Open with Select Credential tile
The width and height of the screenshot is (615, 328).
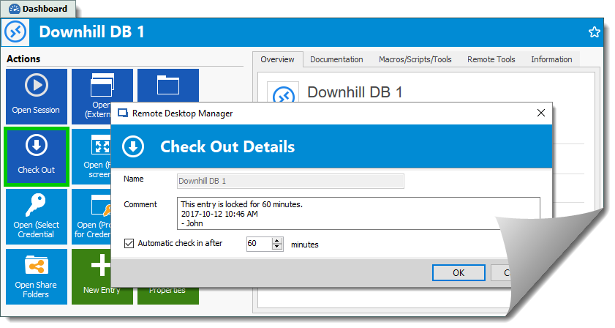(36, 216)
